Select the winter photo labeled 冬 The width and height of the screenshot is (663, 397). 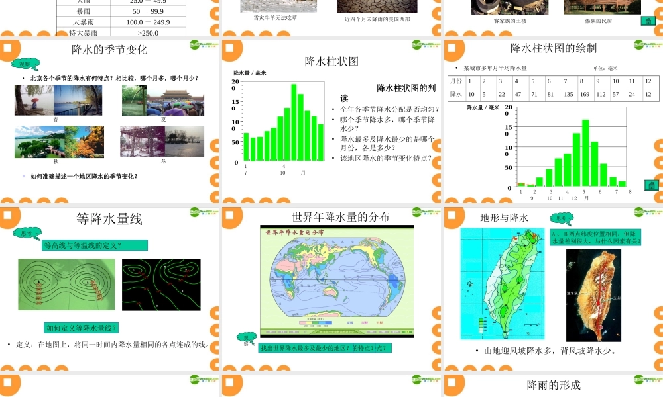coord(162,142)
